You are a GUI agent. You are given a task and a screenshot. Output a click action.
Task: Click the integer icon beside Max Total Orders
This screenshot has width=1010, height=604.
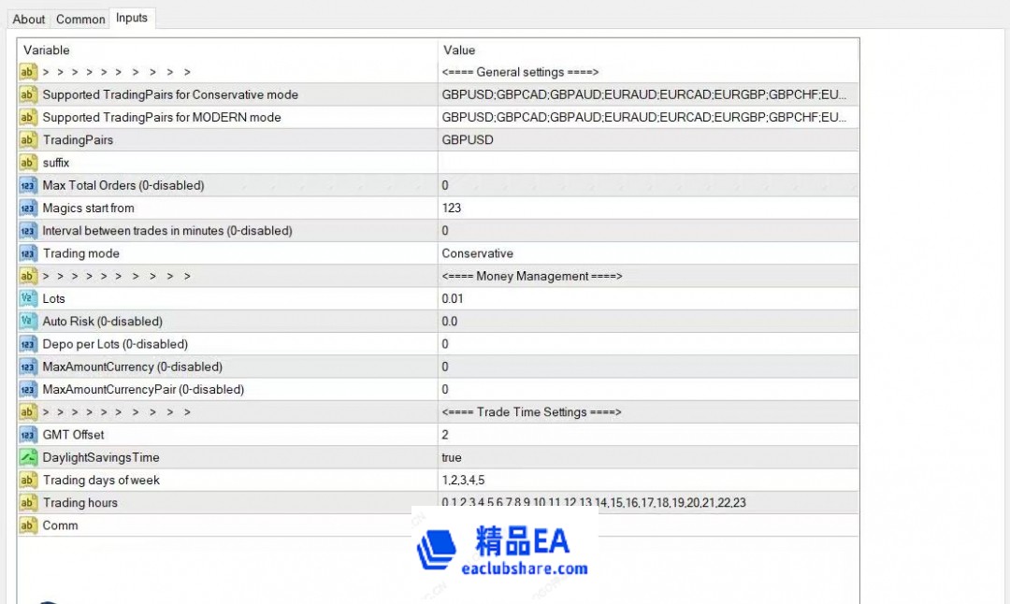(28, 185)
